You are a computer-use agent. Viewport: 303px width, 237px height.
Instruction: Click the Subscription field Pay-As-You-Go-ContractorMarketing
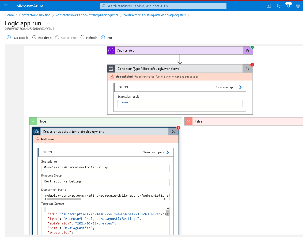click(x=105, y=168)
